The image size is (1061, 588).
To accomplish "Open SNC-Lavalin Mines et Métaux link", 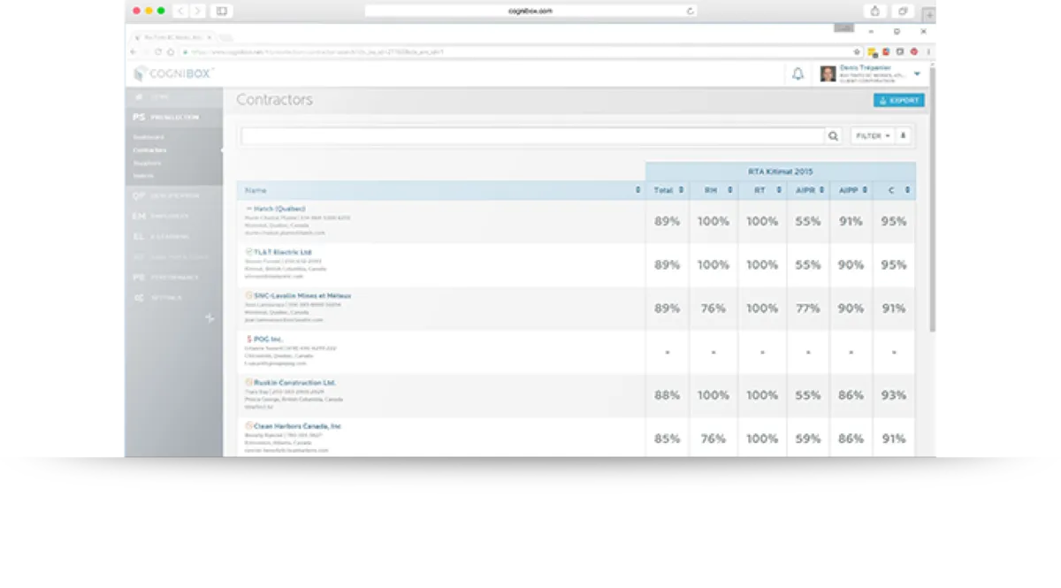I will 302,295.
